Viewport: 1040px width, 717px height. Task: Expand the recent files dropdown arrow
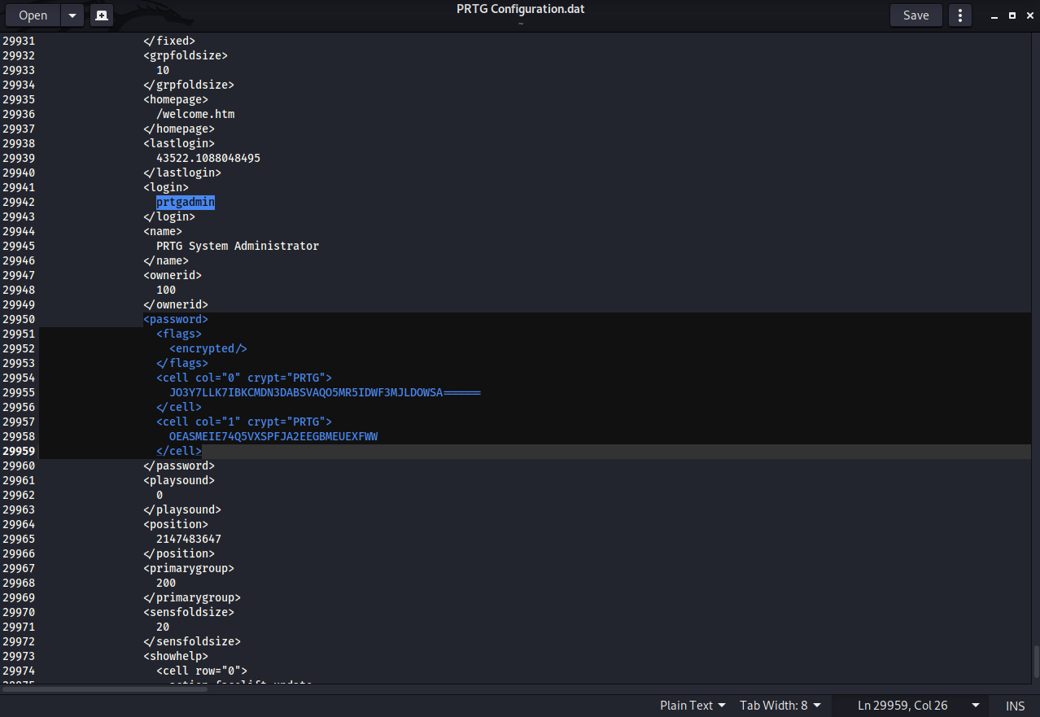coord(72,15)
